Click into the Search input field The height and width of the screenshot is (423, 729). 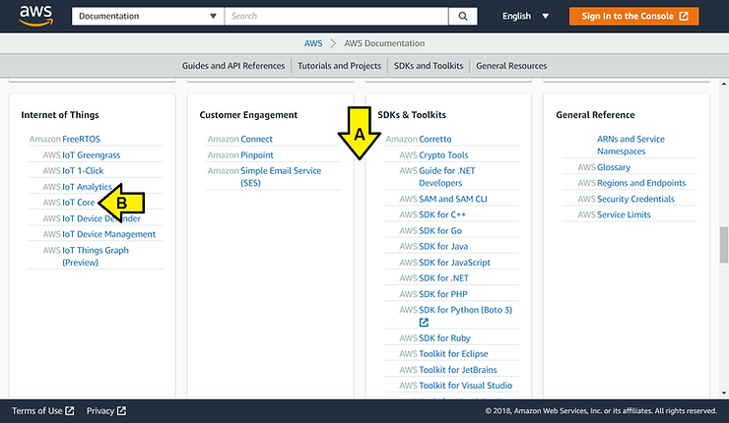click(x=336, y=17)
